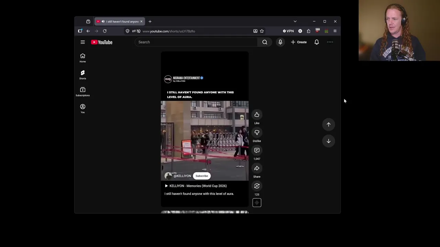Image resolution: width=440 pixels, height=247 pixels.
Task: Open Shorts in the sidebar
Action: [82, 75]
